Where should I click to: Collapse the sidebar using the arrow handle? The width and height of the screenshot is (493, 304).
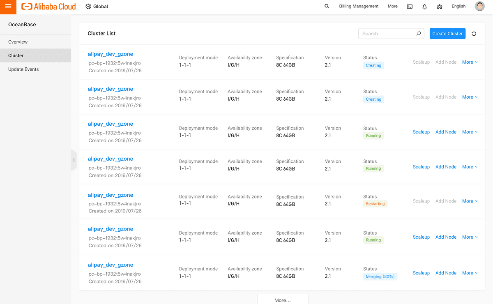pyautogui.click(x=74, y=160)
